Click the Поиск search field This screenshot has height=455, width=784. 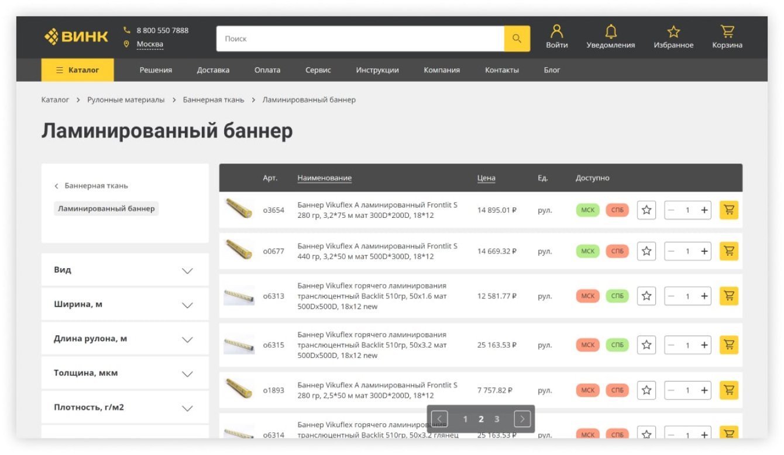tap(360, 39)
